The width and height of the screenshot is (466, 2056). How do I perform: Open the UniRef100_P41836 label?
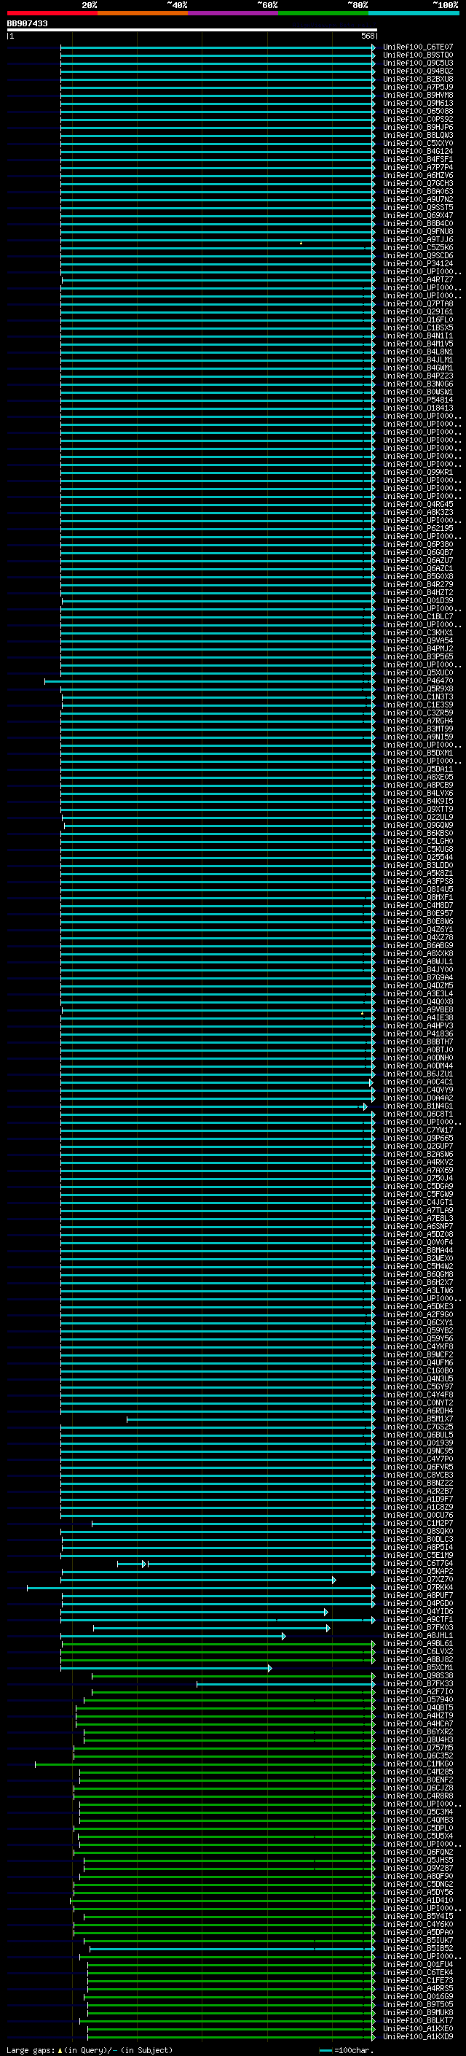(x=417, y=1033)
